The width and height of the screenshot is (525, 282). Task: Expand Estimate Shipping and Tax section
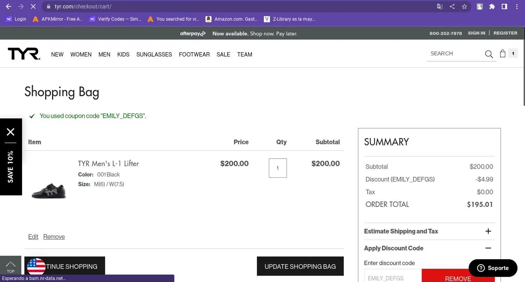(x=429, y=231)
